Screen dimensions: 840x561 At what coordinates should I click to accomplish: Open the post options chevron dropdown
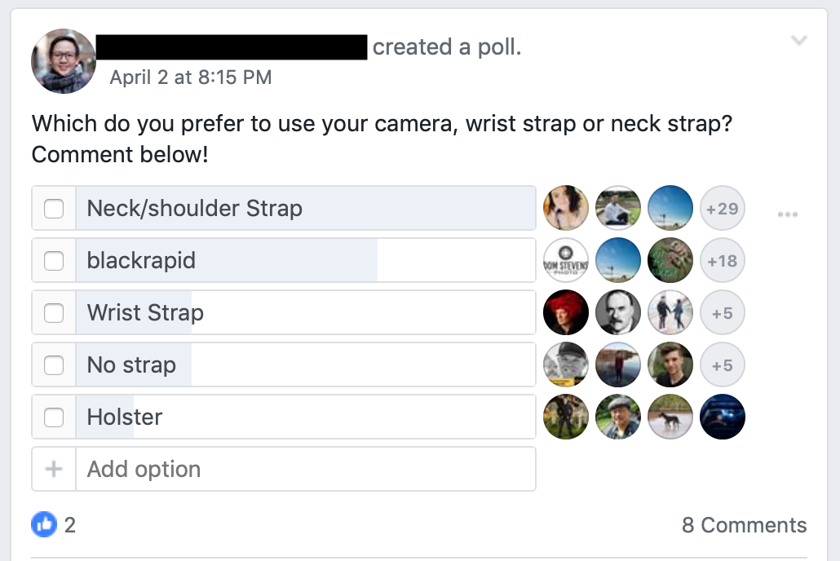[799, 41]
